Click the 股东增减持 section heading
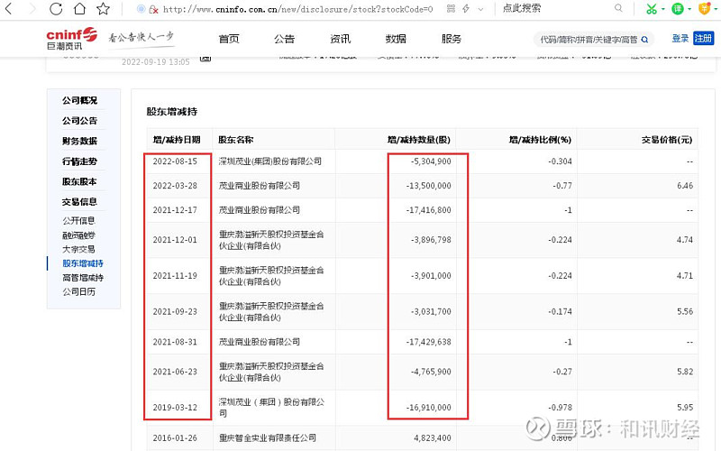Image resolution: width=721 pixels, height=451 pixels. [172, 111]
